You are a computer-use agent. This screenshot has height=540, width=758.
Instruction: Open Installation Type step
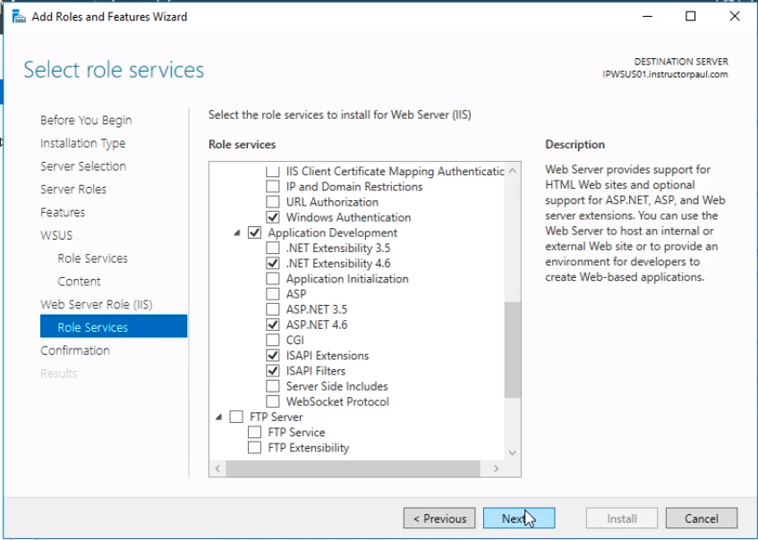click(x=82, y=143)
